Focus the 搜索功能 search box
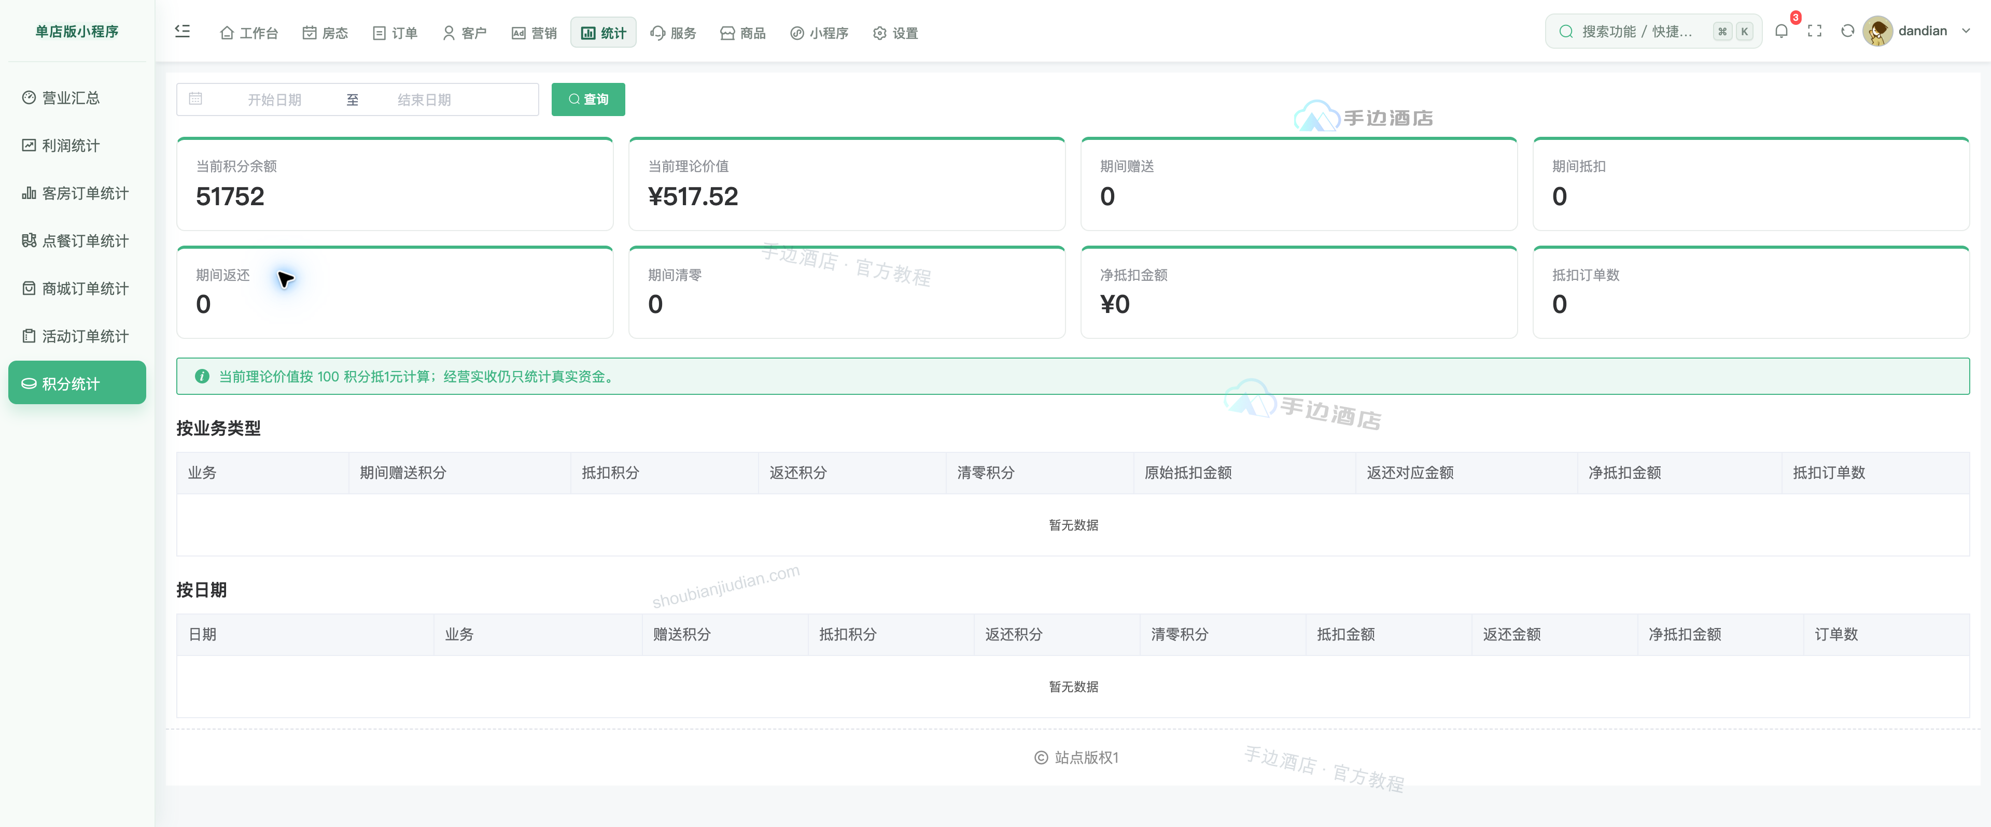Screen dimensions: 1991x827 (1653, 32)
